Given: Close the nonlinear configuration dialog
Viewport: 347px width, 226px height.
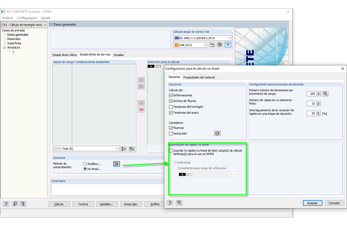Looking at the screenshot, I should 342,68.
